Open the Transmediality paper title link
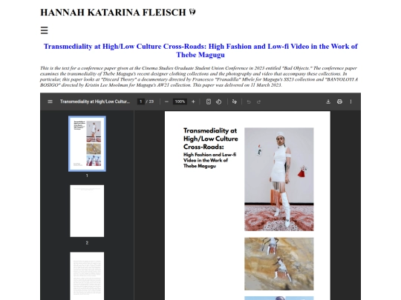The height and width of the screenshot is (300, 401). click(200, 50)
